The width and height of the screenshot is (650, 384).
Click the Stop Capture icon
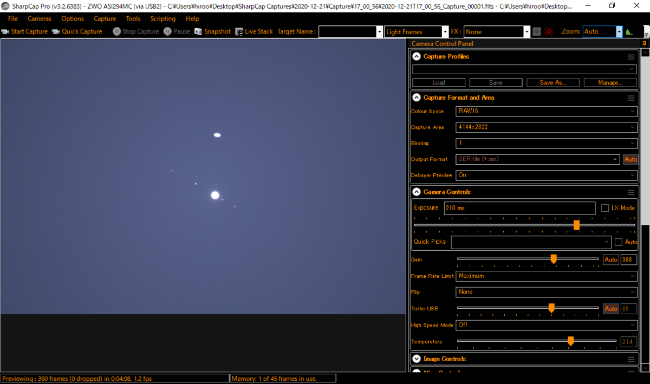click(116, 31)
